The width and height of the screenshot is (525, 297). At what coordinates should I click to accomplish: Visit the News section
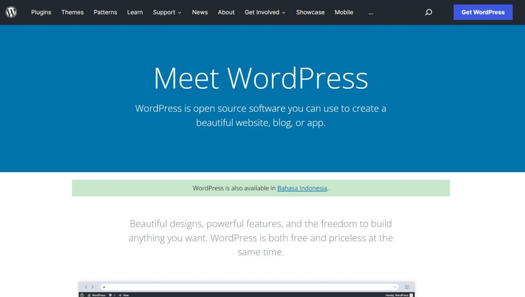click(x=200, y=12)
